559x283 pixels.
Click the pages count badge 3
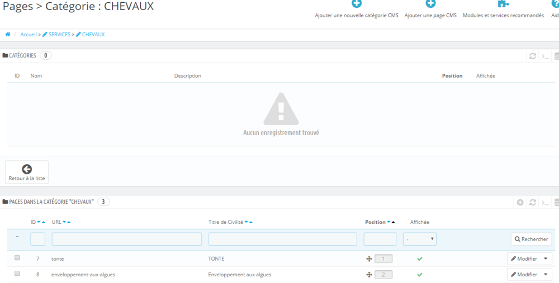(103, 202)
